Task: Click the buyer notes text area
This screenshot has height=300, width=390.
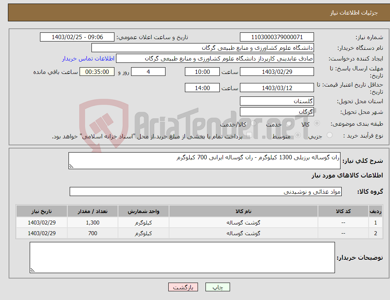Action: [182, 258]
